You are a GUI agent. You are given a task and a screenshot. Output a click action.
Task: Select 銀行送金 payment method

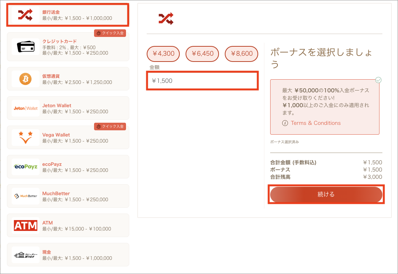pos(68,15)
